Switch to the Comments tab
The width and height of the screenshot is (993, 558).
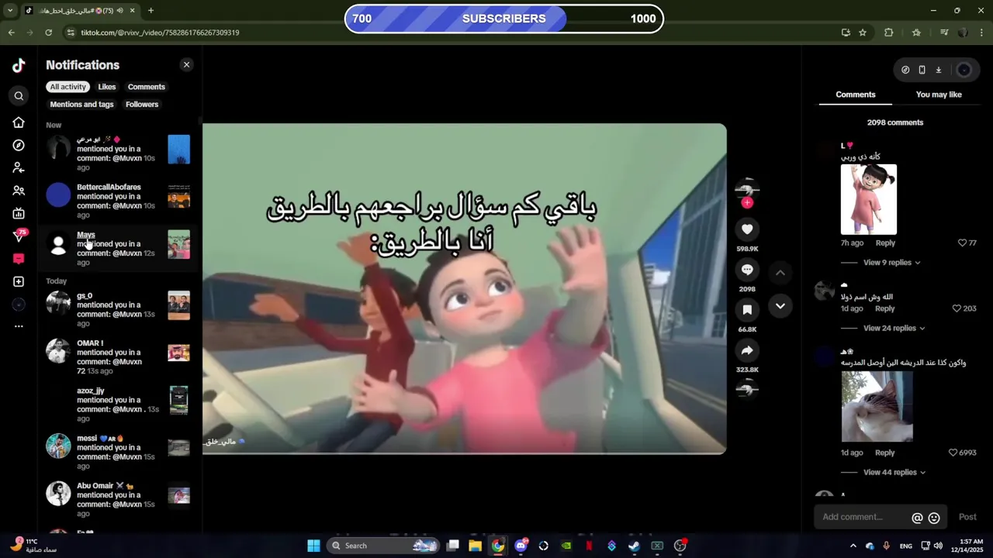pos(856,95)
